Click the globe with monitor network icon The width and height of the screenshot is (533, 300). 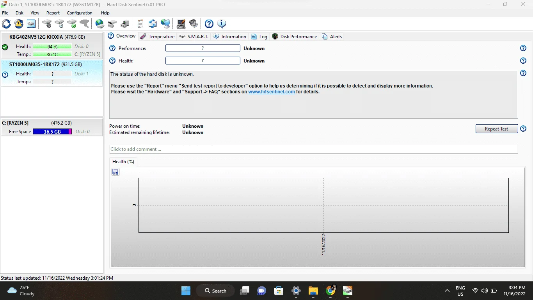pyautogui.click(x=165, y=24)
